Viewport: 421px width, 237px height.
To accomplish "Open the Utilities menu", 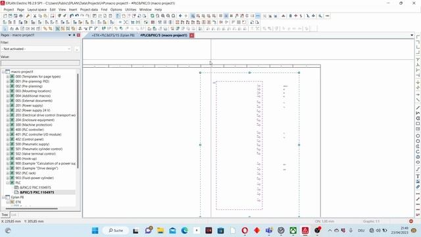I will 130,9.
